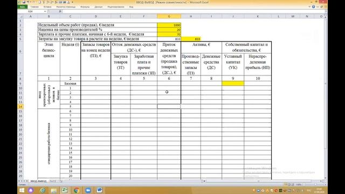Select row 5 header
Screen dimensions: 345x194
tap(20, 39)
